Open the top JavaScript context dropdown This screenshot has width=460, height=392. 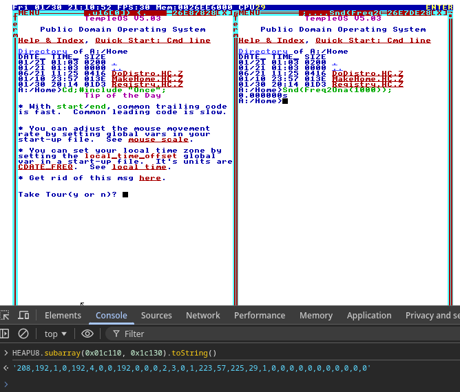(56, 334)
